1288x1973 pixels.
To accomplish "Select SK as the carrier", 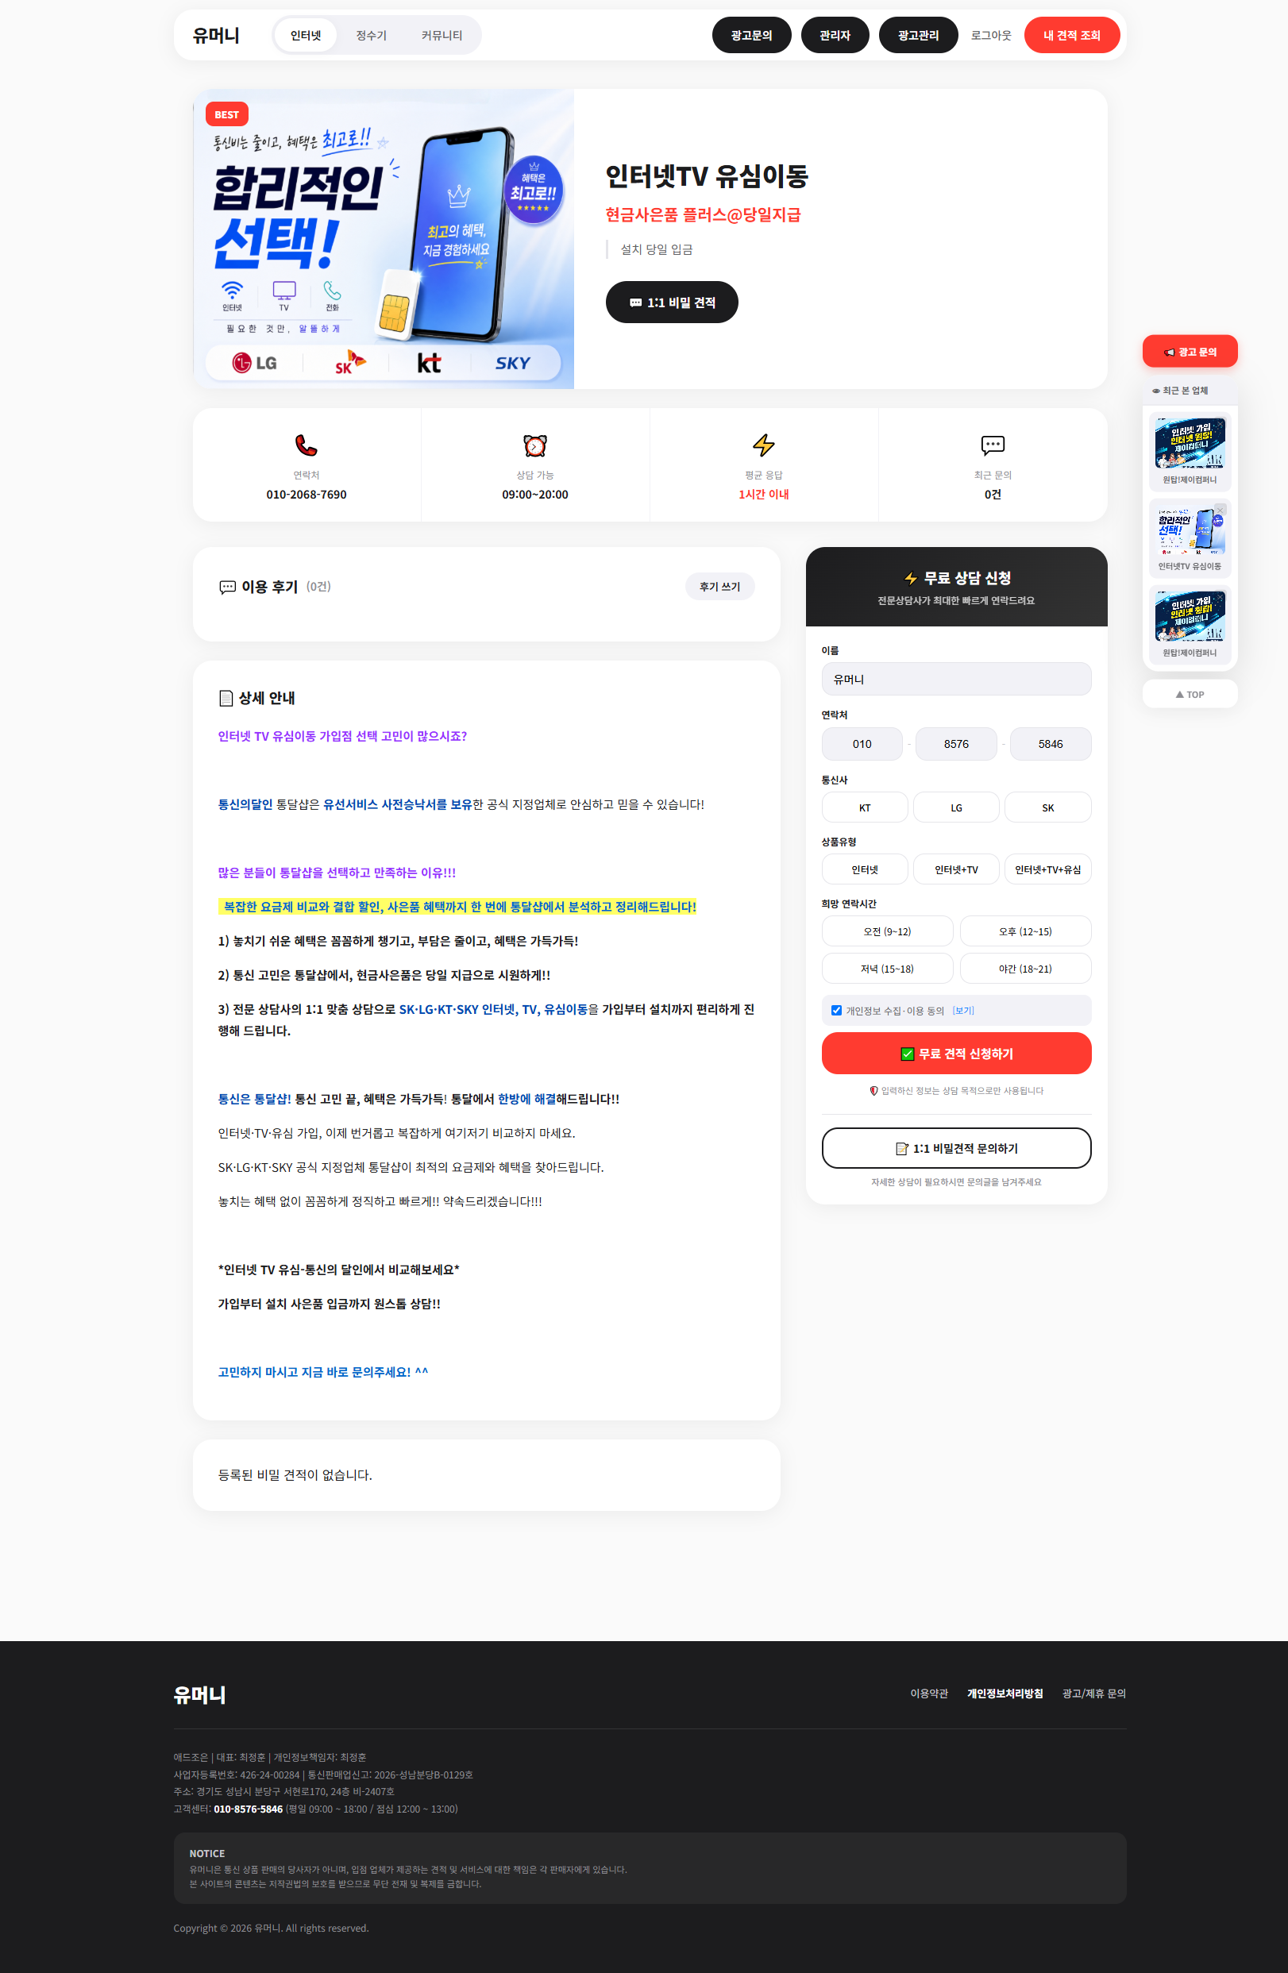I will coord(1048,807).
